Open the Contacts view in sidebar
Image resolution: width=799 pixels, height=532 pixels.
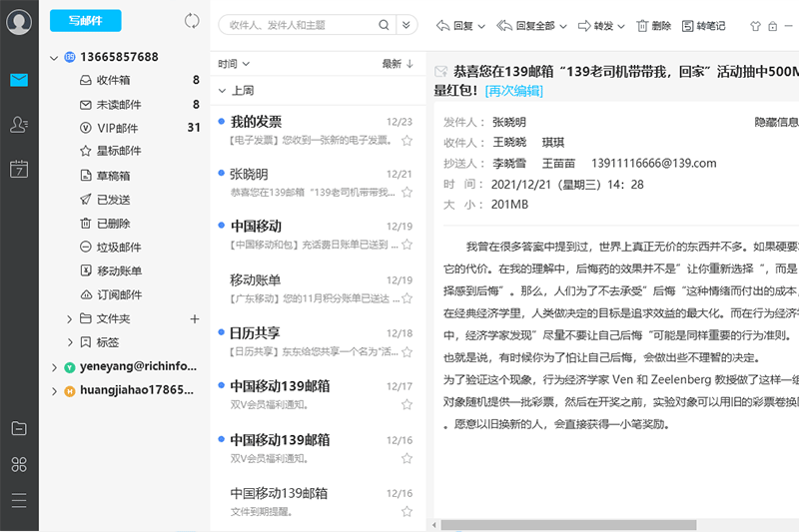point(18,125)
